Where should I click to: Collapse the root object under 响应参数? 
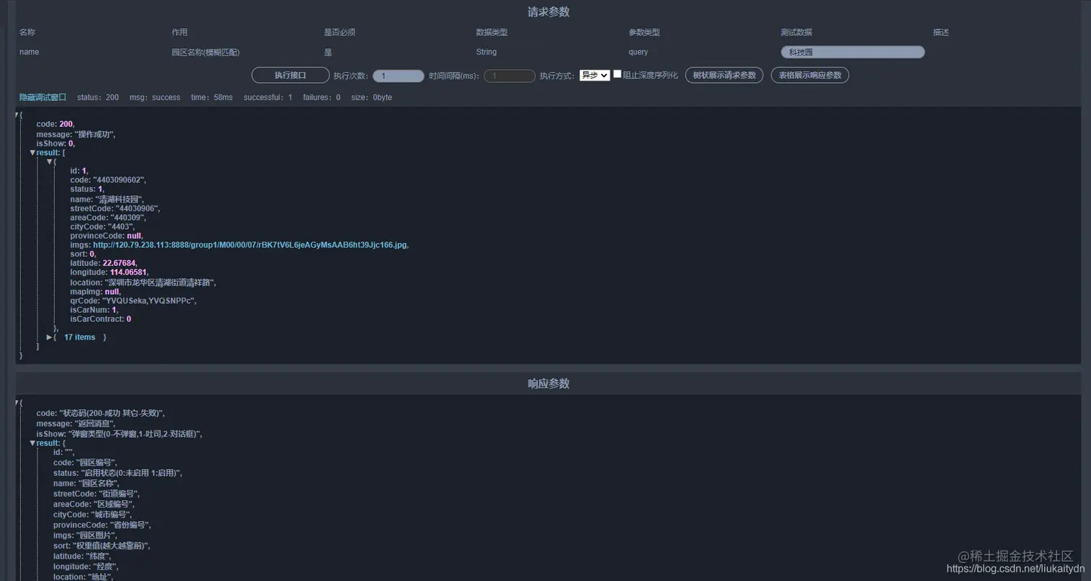(17, 403)
